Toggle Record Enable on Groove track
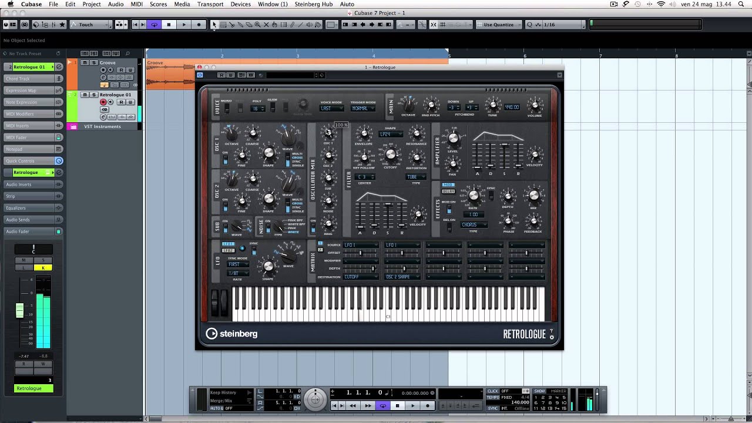The width and height of the screenshot is (752, 423). point(103,70)
